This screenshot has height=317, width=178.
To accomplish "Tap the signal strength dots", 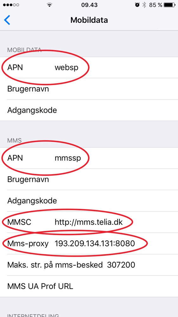I will (11, 5).
